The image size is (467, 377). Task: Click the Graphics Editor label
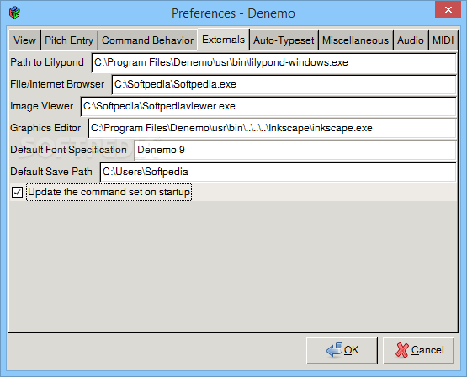point(45,128)
